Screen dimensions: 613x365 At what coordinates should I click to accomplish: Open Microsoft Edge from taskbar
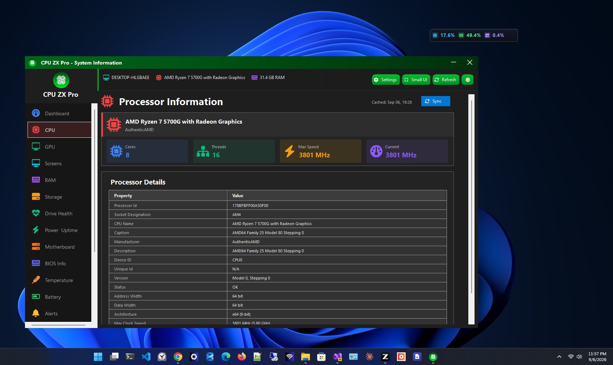tap(225, 357)
